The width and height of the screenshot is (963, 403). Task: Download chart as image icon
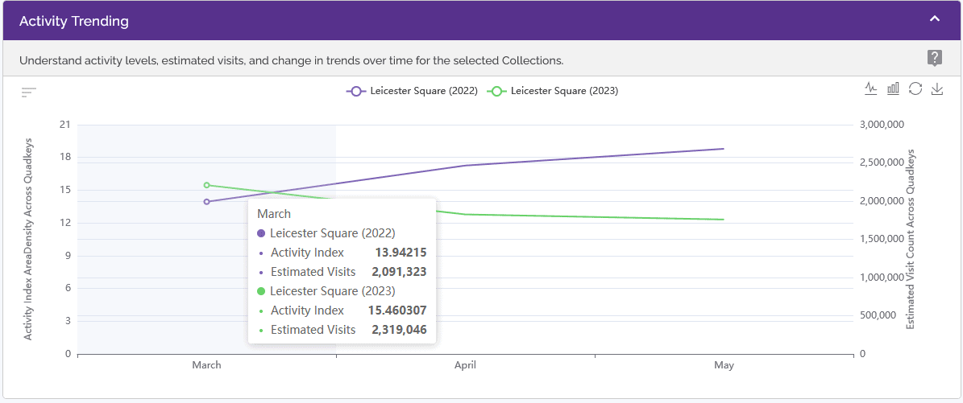pyautogui.click(x=936, y=89)
